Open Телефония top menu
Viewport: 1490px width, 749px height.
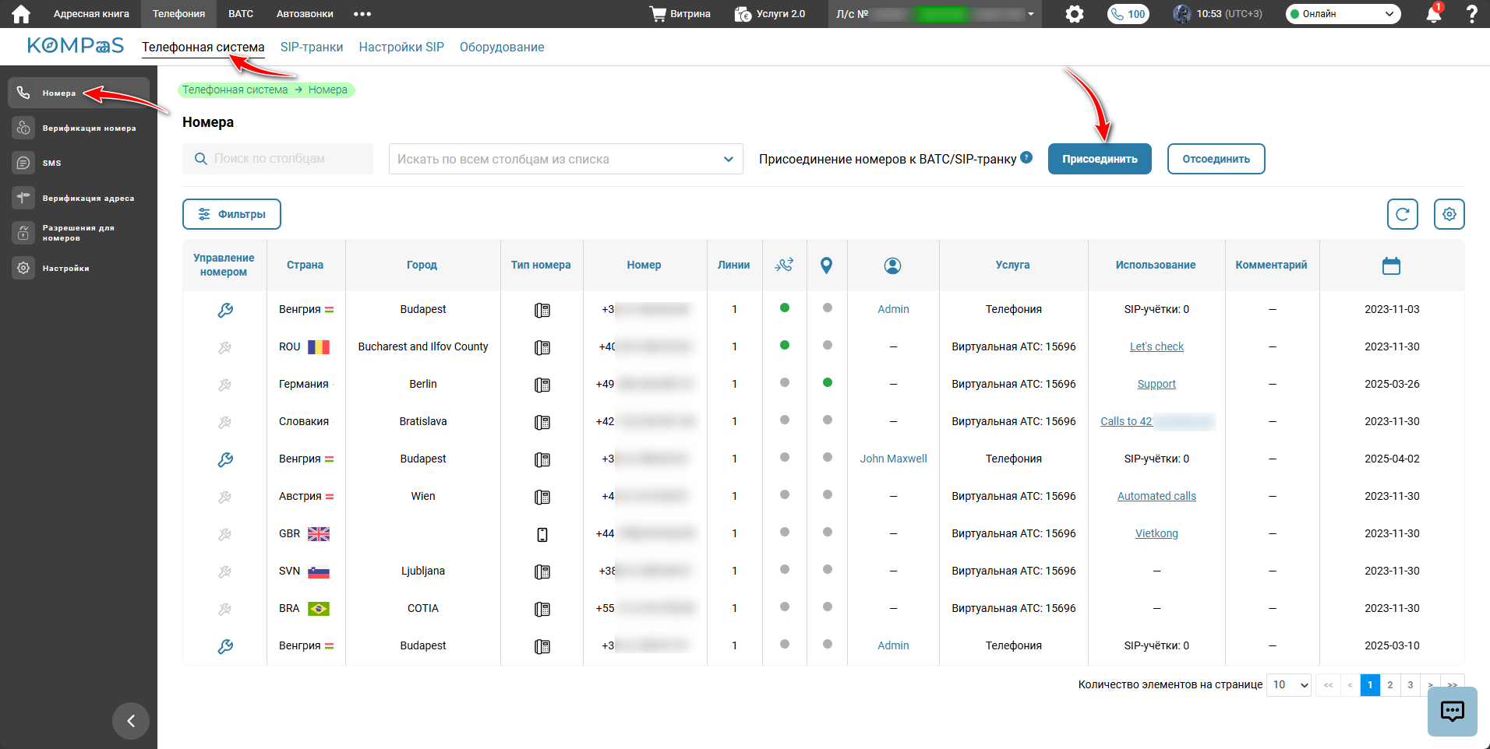click(x=179, y=14)
